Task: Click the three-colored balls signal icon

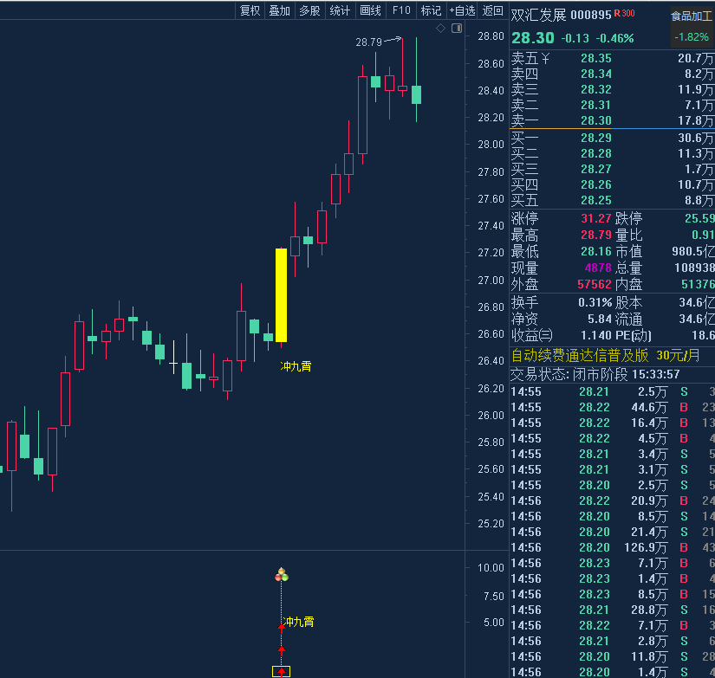Action: tap(281, 573)
